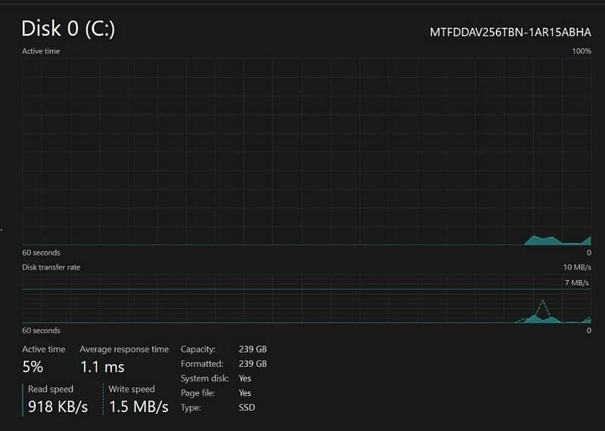Click the Average response time label
The width and height of the screenshot is (605, 431).
pos(124,349)
